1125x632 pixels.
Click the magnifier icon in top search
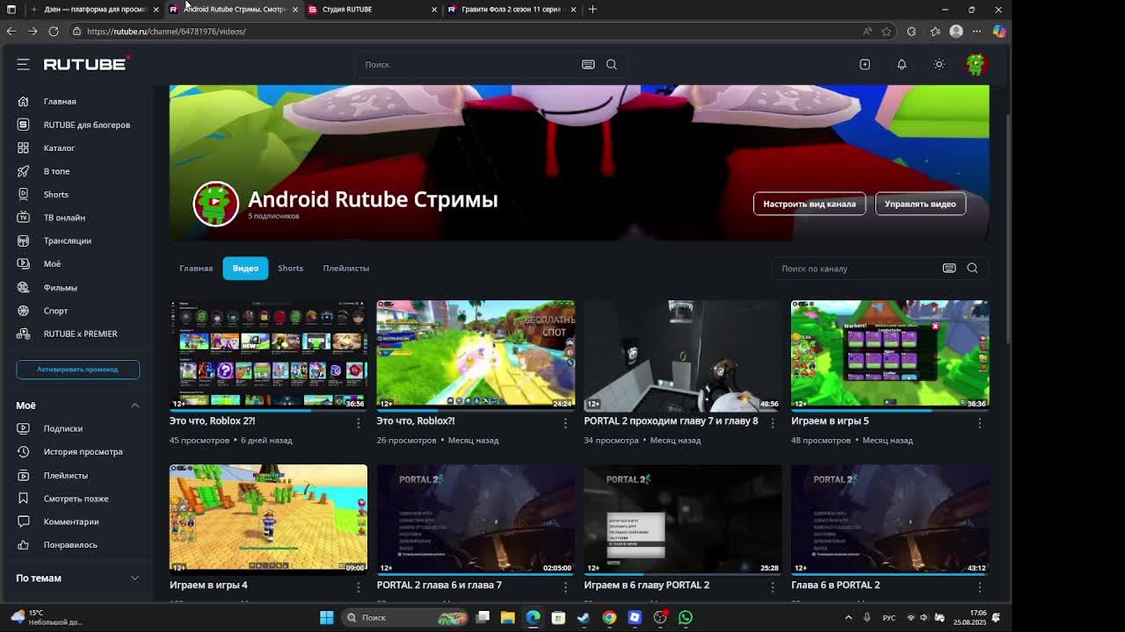611,64
